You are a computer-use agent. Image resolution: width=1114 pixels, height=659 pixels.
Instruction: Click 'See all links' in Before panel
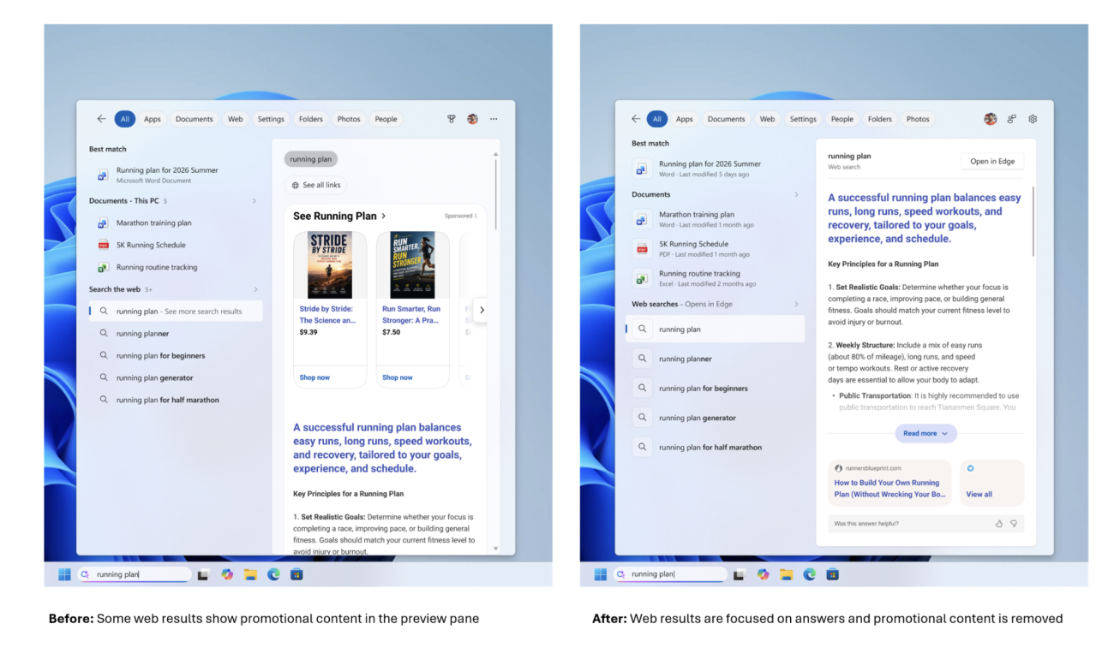click(x=315, y=185)
